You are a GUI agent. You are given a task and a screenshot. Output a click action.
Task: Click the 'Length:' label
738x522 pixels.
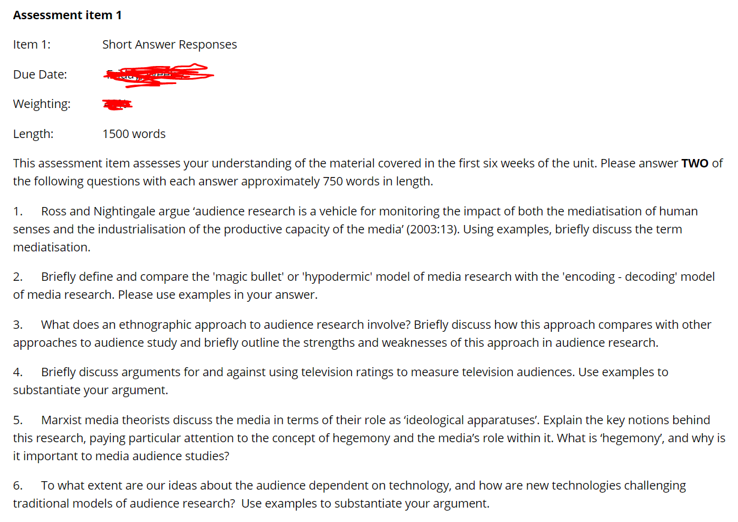click(33, 134)
